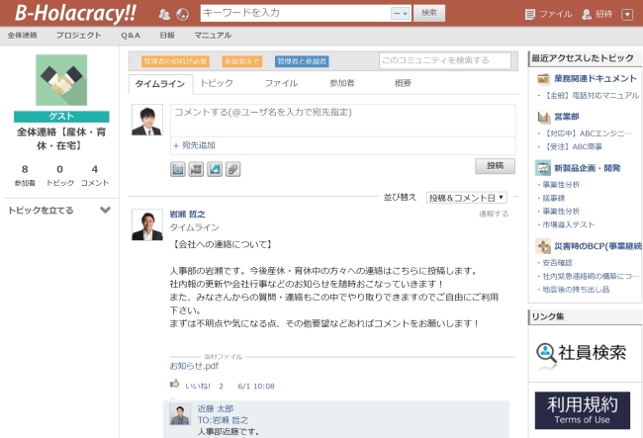
Task: Toggle the 参加者まで filter tag
Action: click(x=241, y=61)
